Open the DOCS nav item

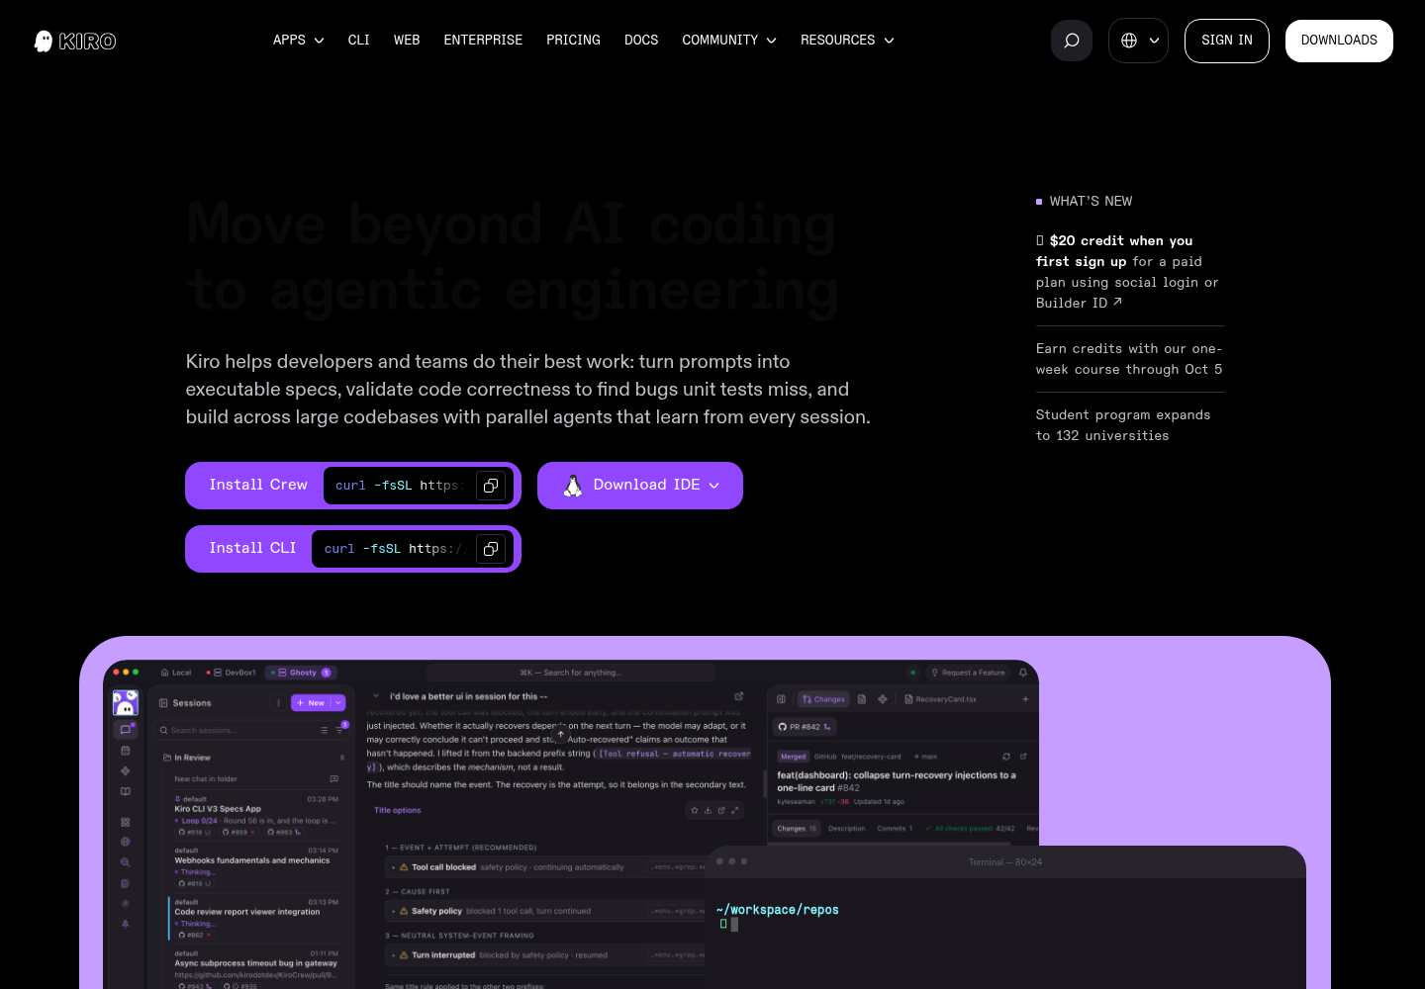tap(641, 41)
